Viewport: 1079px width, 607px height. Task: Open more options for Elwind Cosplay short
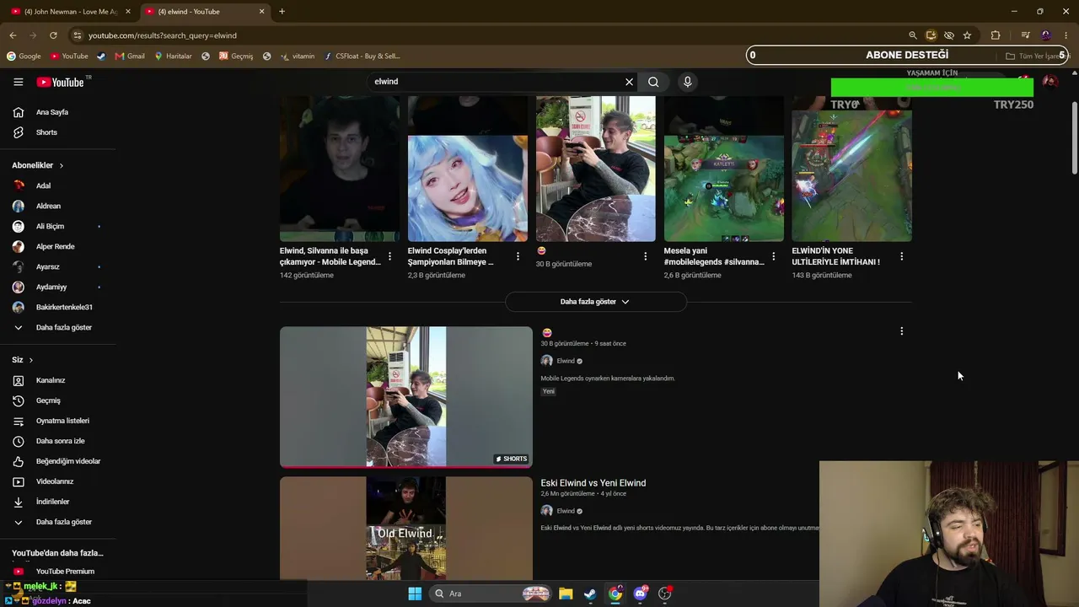point(518,256)
